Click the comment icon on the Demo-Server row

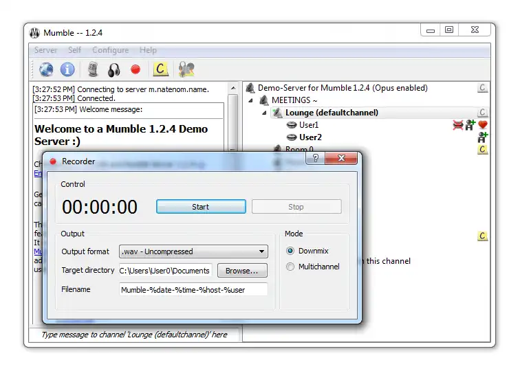click(x=483, y=88)
